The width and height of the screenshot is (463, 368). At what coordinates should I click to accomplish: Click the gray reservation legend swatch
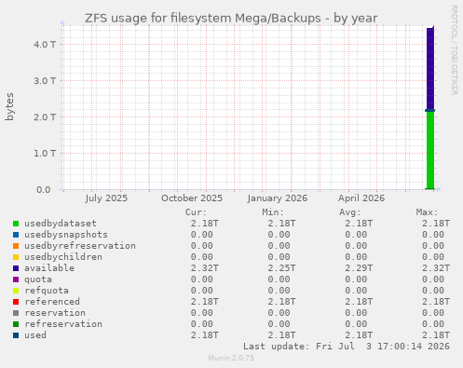16,313
